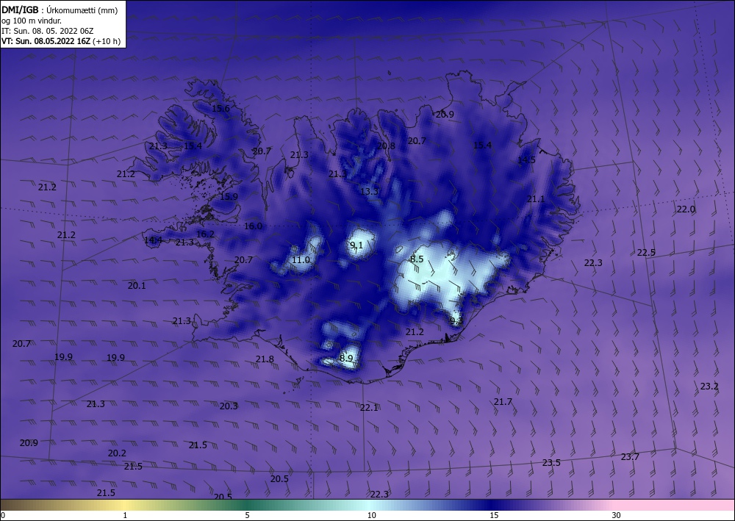Click the 23.7 value label

630,457
